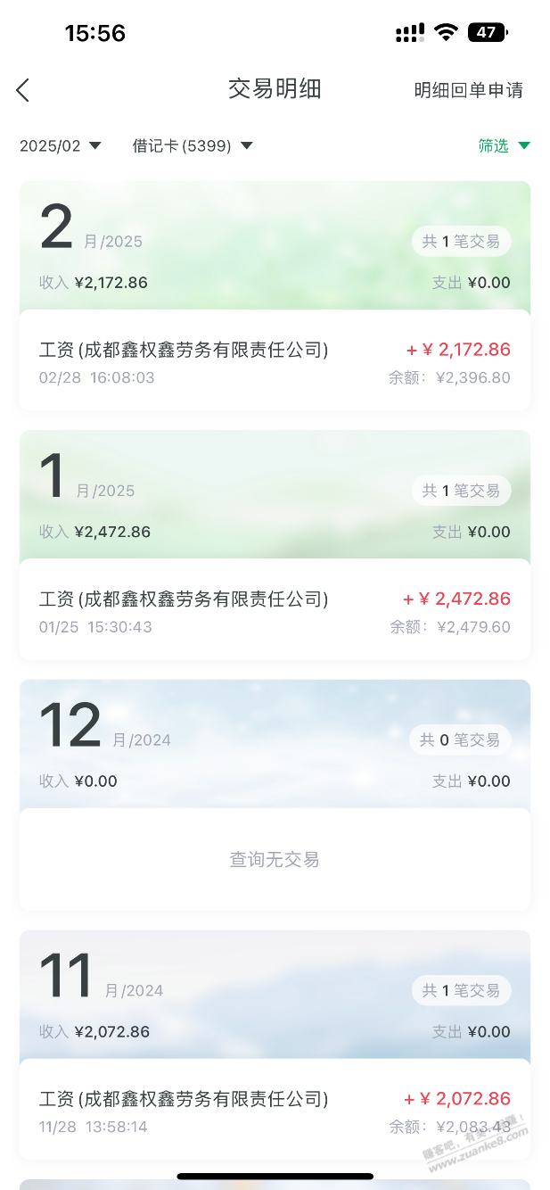Tap the back arrow icon
550x1190 pixels.
click(x=23, y=90)
